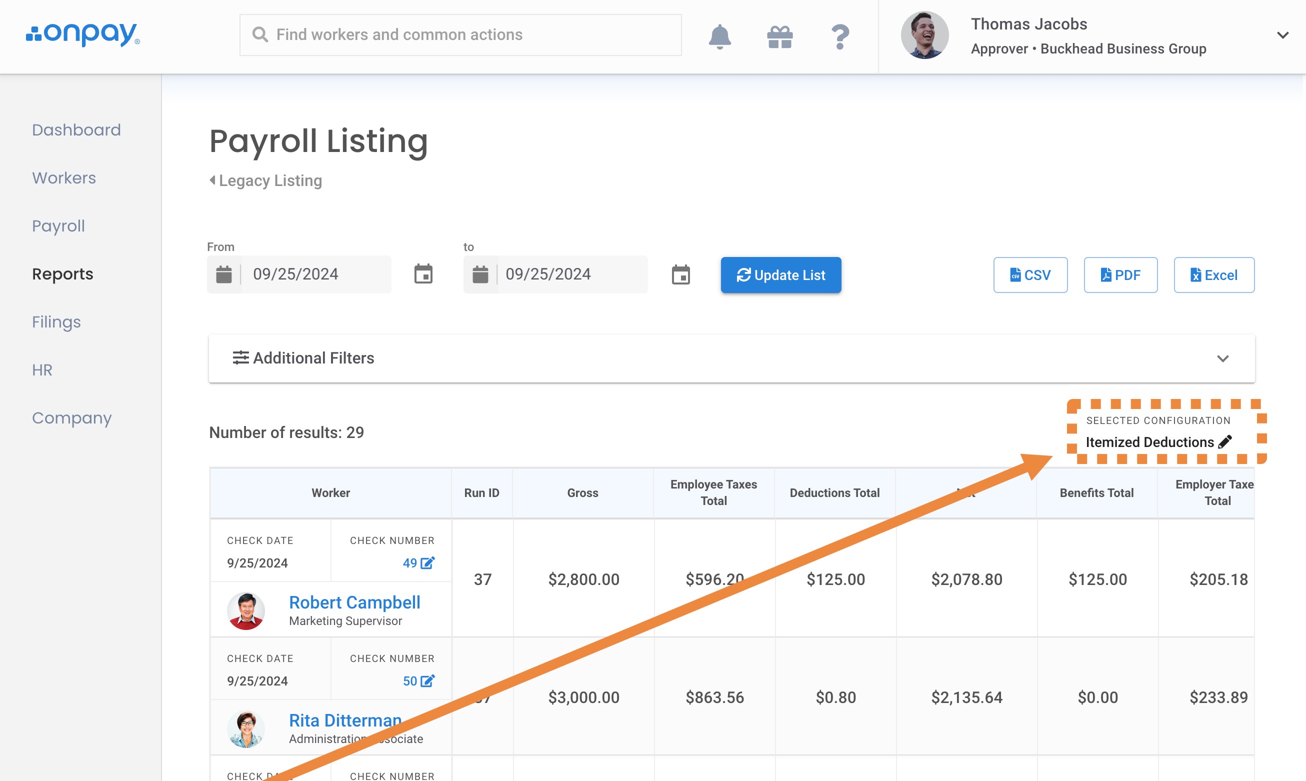
Task: Export the listing to Excel
Action: click(1214, 274)
